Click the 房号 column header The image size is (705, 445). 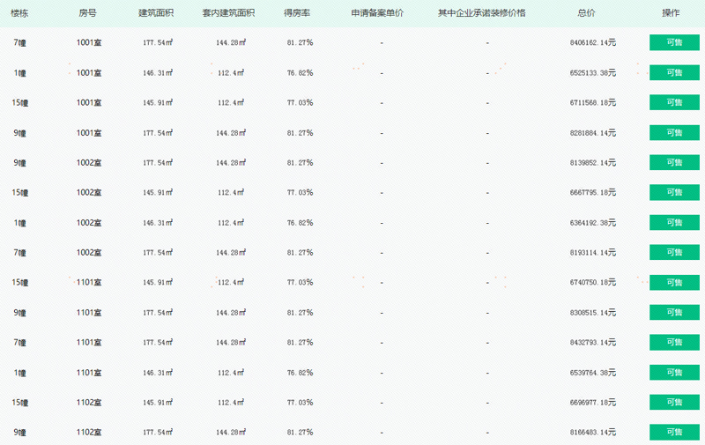87,13
